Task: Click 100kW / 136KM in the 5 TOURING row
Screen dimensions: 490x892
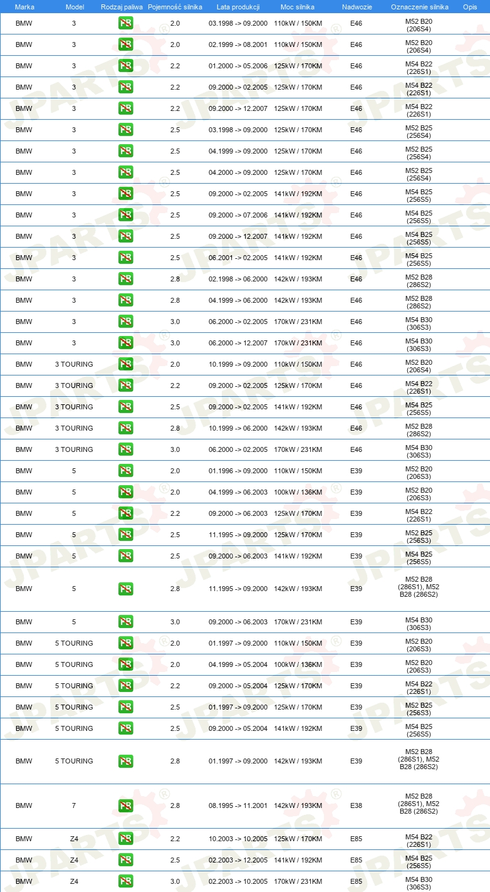Action: click(298, 664)
